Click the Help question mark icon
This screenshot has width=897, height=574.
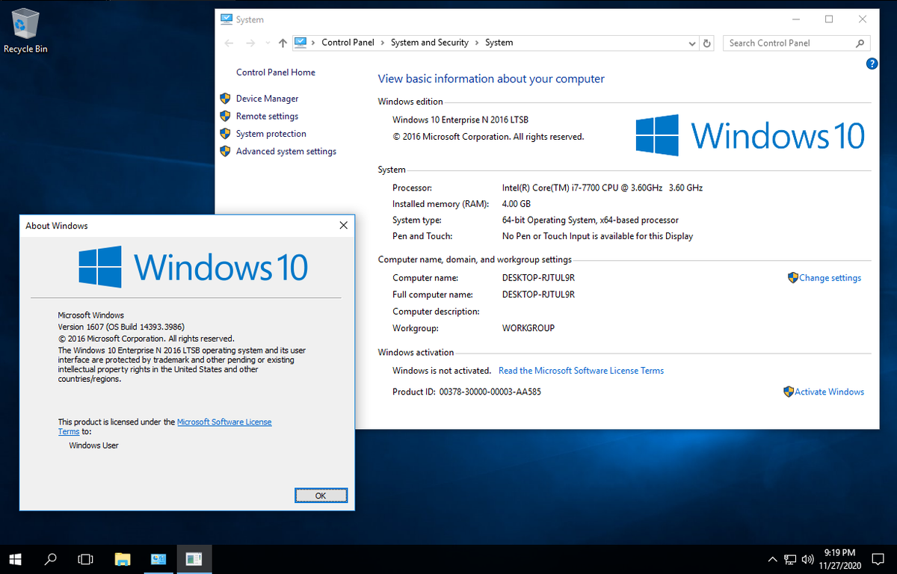(872, 64)
